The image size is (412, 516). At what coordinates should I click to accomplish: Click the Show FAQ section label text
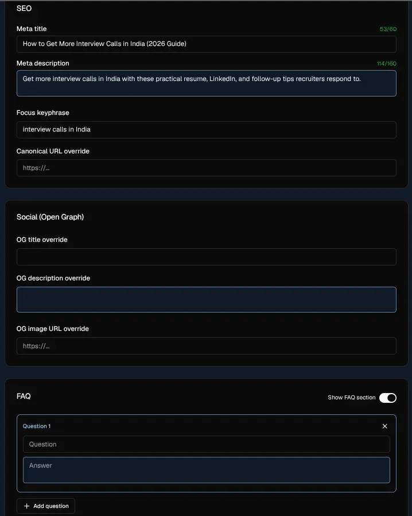(x=352, y=398)
